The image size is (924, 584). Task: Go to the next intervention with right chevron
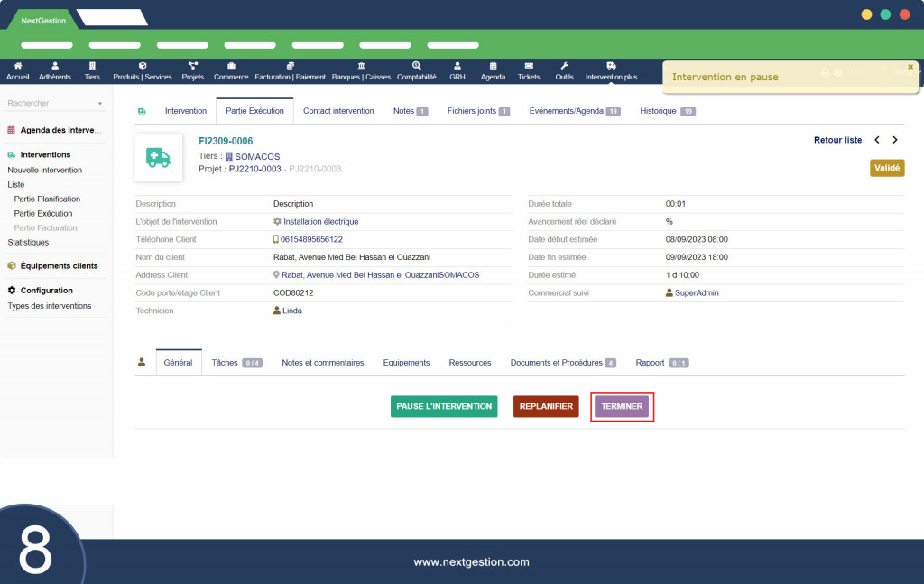(x=895, y=140)
